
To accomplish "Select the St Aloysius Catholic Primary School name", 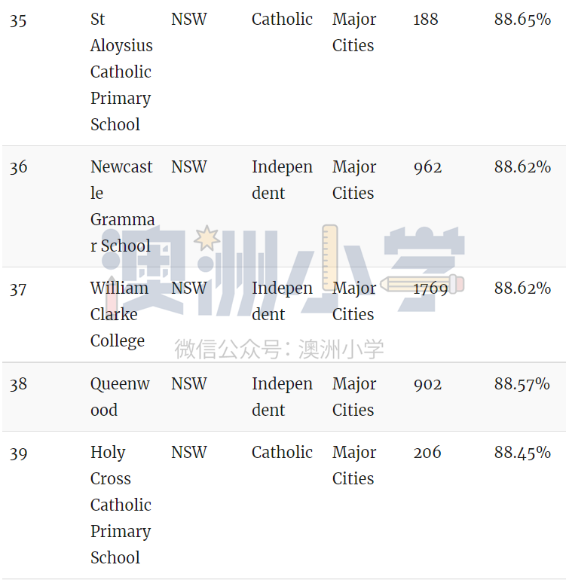I will click(x=121, y=72).
